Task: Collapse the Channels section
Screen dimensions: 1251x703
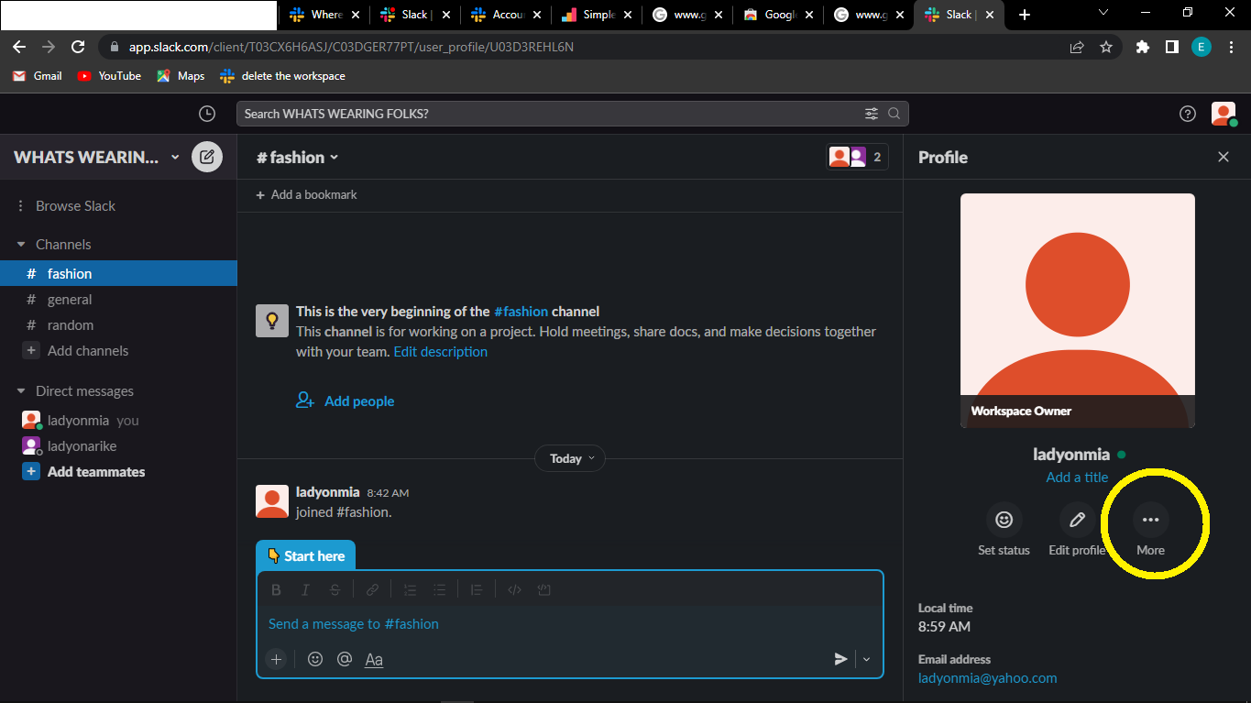Action: [21, 245]
